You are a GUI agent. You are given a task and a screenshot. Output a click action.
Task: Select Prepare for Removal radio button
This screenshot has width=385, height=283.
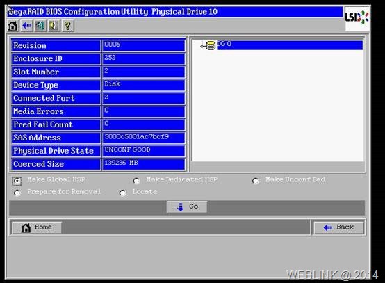pos(17,193)
